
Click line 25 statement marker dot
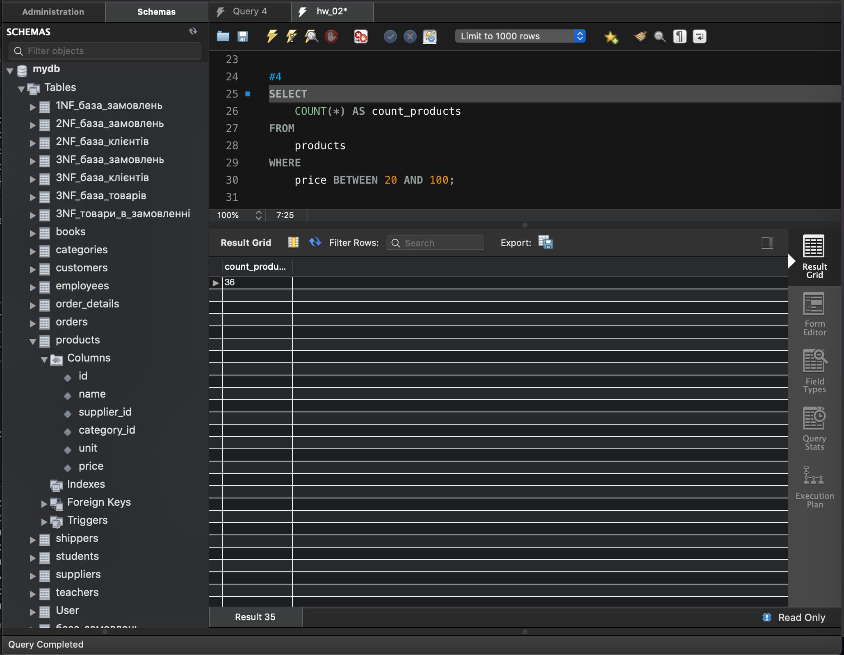pyautogui.click(x=248, y=94)
